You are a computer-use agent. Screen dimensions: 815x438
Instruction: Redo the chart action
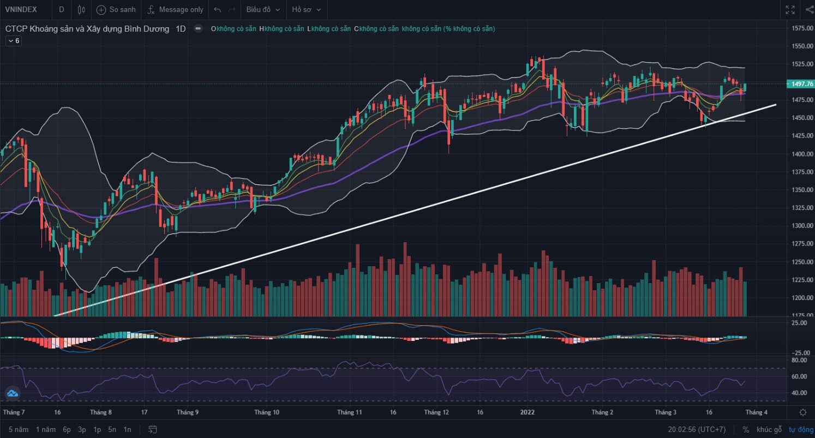point(232,9)
